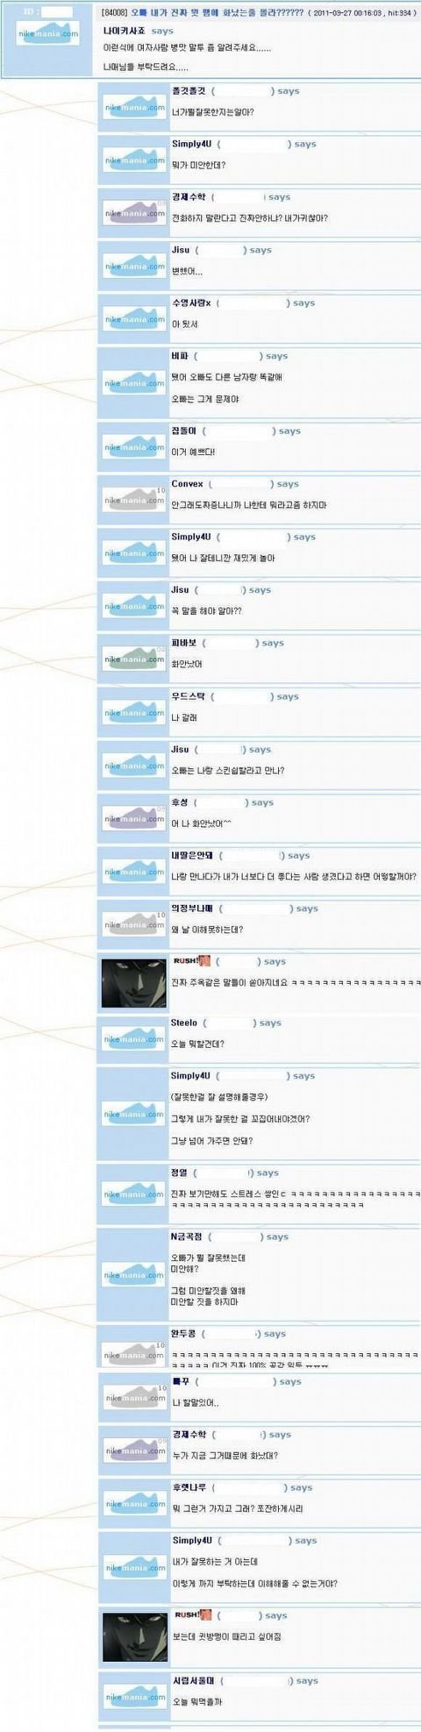The image size is (421, 1732).
Task: Click the username 내말은안돼
Action: (x=192, y=855)
